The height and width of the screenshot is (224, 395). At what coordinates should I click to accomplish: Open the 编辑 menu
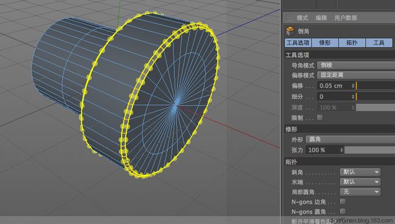coord(321,18)
